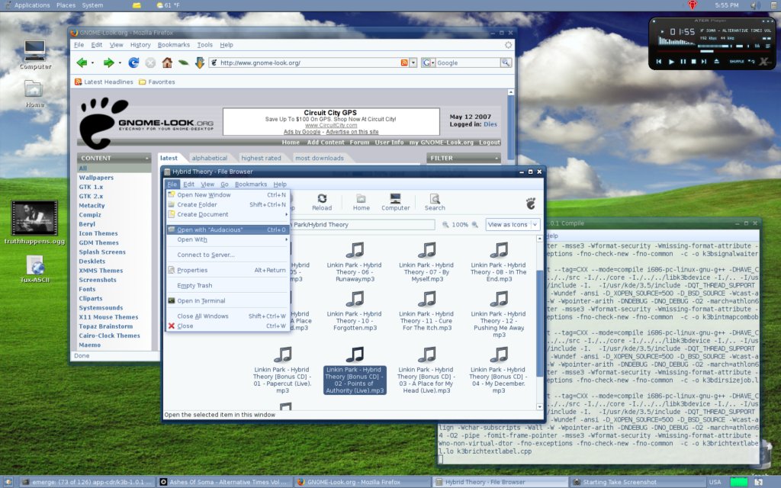
Task: Click Back arrow in Firefox toolbar
Action: pyautogui.click(x=82, y=63)
